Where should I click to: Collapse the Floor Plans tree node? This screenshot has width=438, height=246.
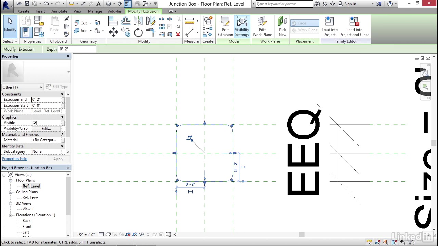tap(11, 180)
